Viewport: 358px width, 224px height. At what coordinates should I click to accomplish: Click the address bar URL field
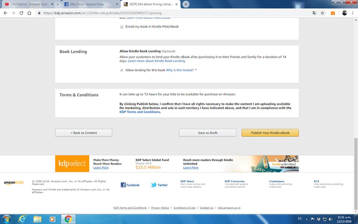[x=168, y=13]
